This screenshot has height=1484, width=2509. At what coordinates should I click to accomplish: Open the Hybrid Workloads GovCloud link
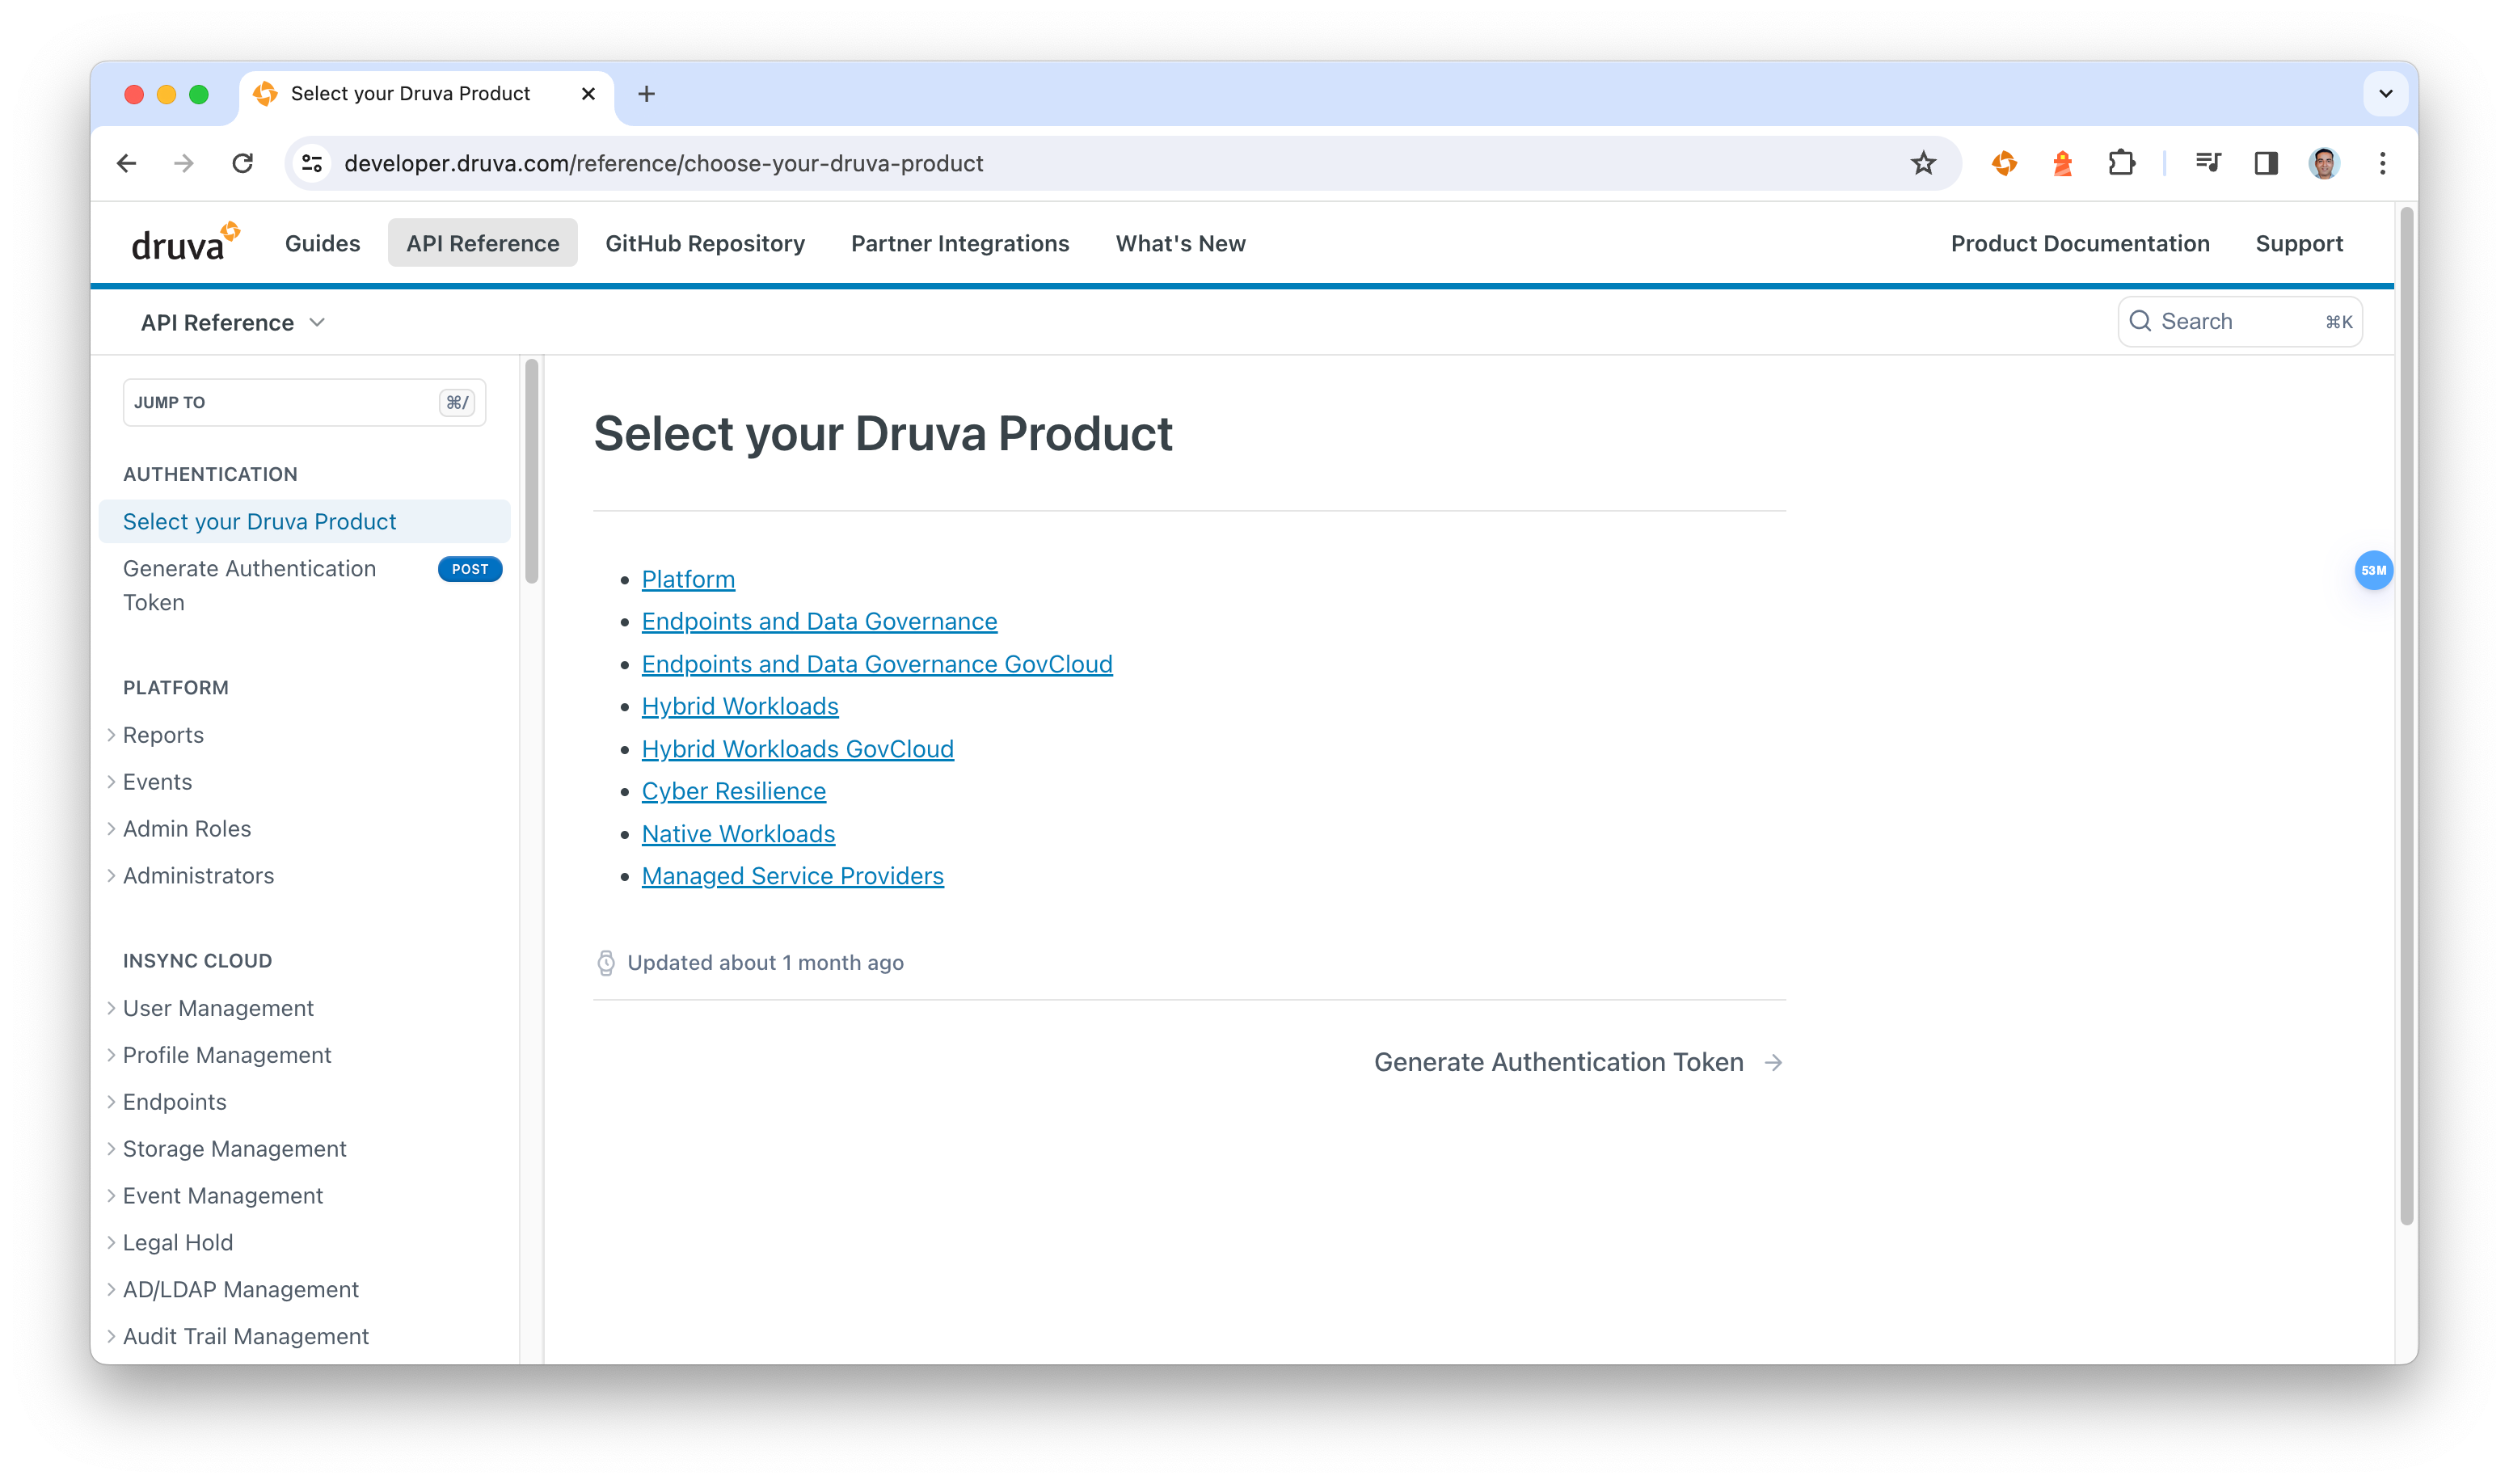(x=797, y=749)
